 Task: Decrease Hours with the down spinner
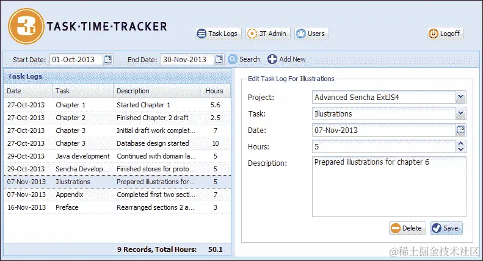461,149
